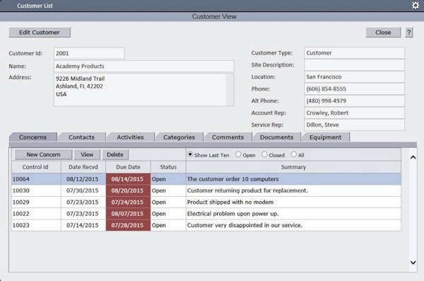Click summary 'Customer returning product for replacement.'
This screenshot has height=281, width=424.
click(x=247, y=190)
